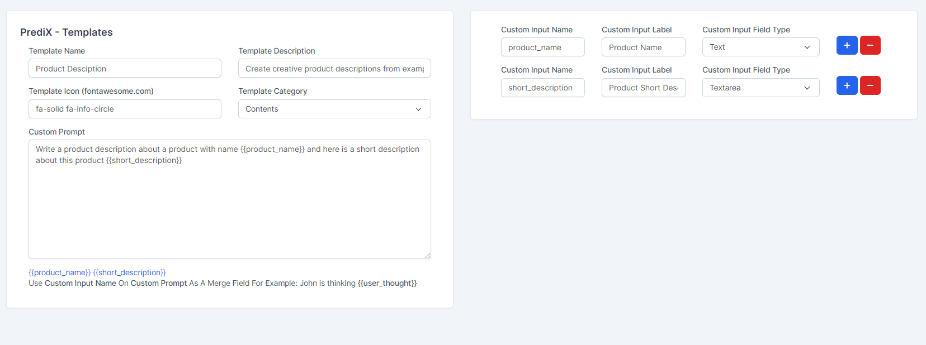The width and height of the screenshot is (926, 345).
Task: Click the Template Category label
Action: point(273,91)
